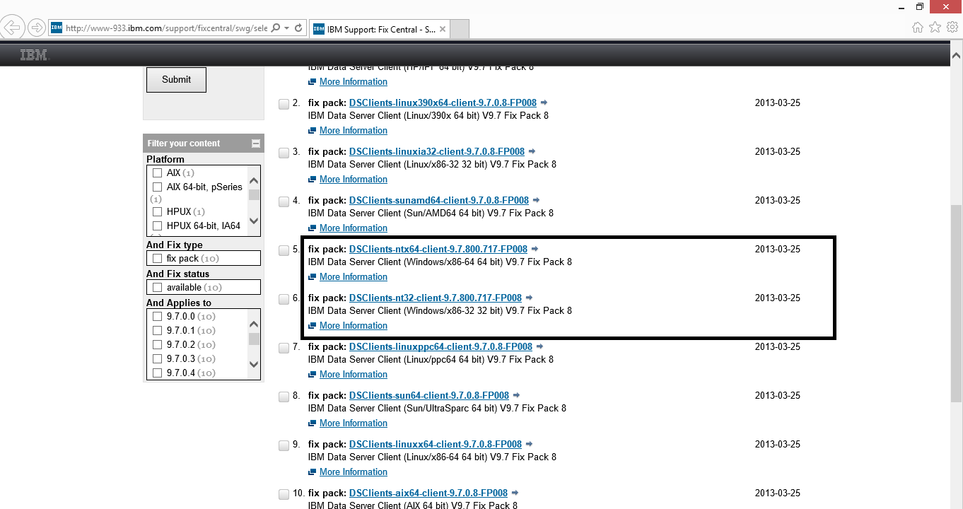Select checkbox for fix pack item 7
Viewport: 963px width, 509px height.
coord(284,348)
